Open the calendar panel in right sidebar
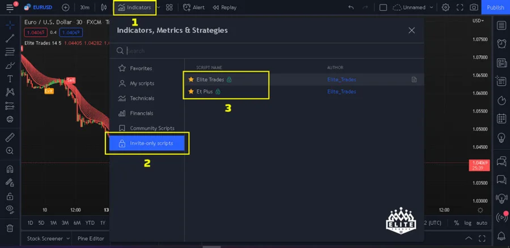510x248 pixels. [501, 119]
